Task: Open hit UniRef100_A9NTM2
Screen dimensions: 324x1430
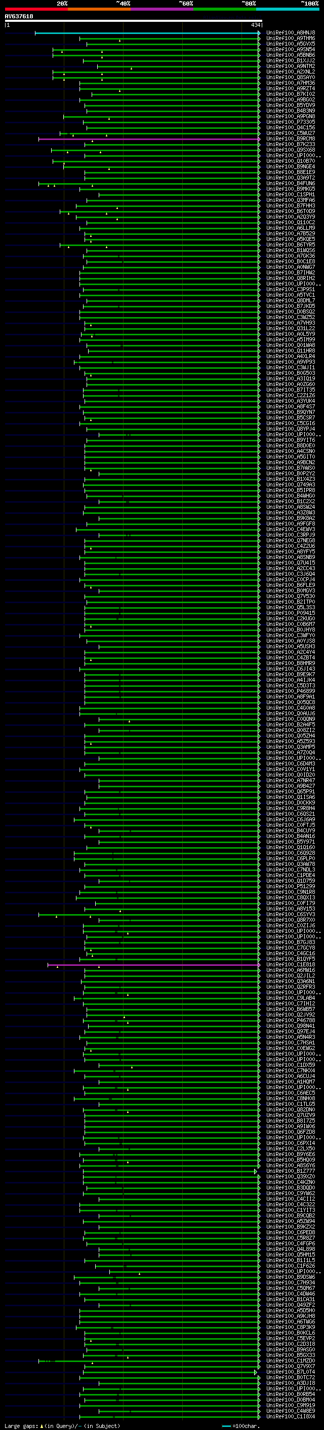Action: 291,66
